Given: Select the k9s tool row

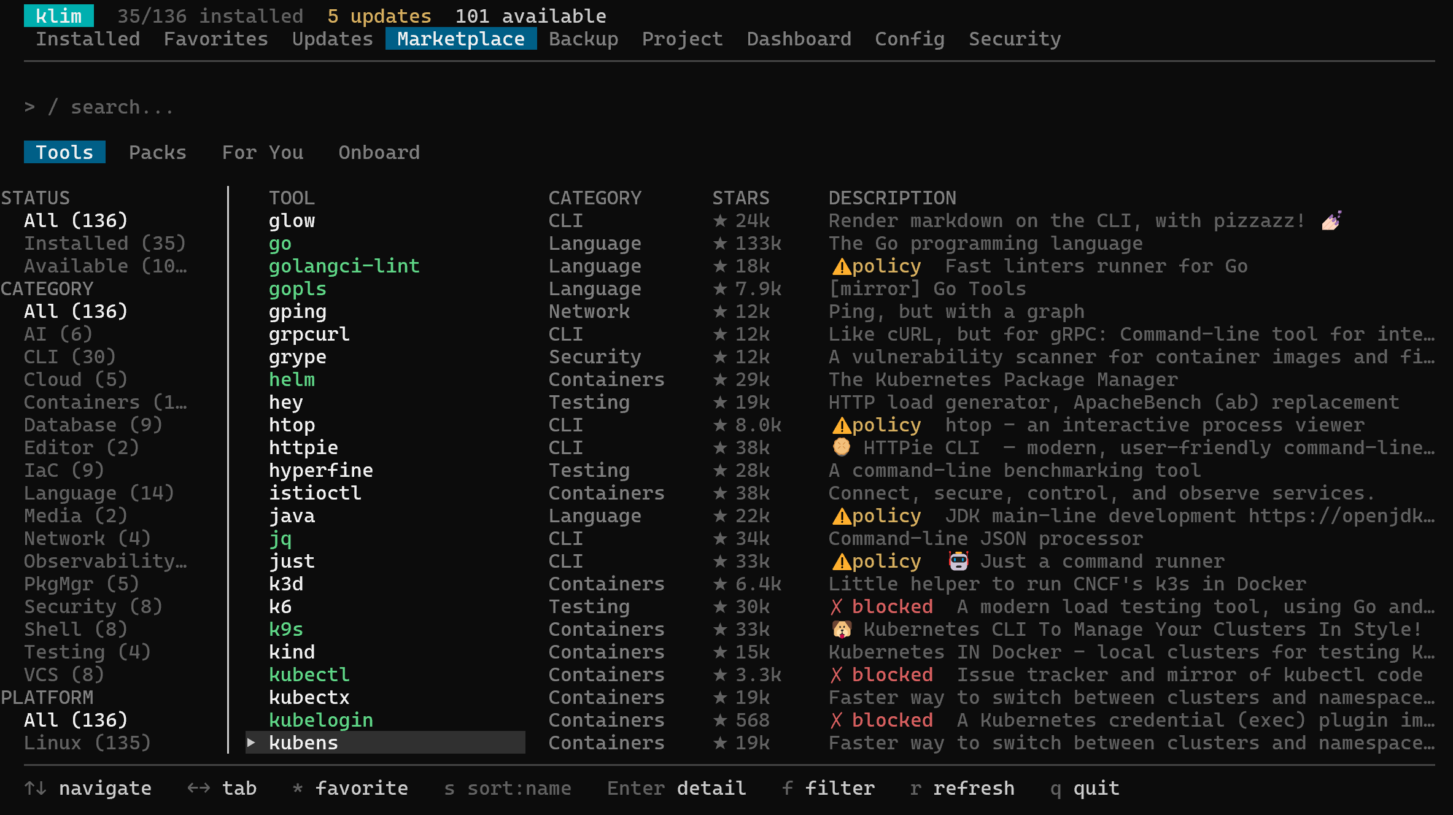Looking at the screenshot, I should pyautogui.click(x=840, y=629).
